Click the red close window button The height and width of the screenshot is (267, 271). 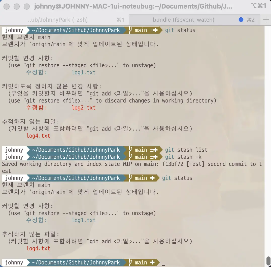click(x=7, y=7)
